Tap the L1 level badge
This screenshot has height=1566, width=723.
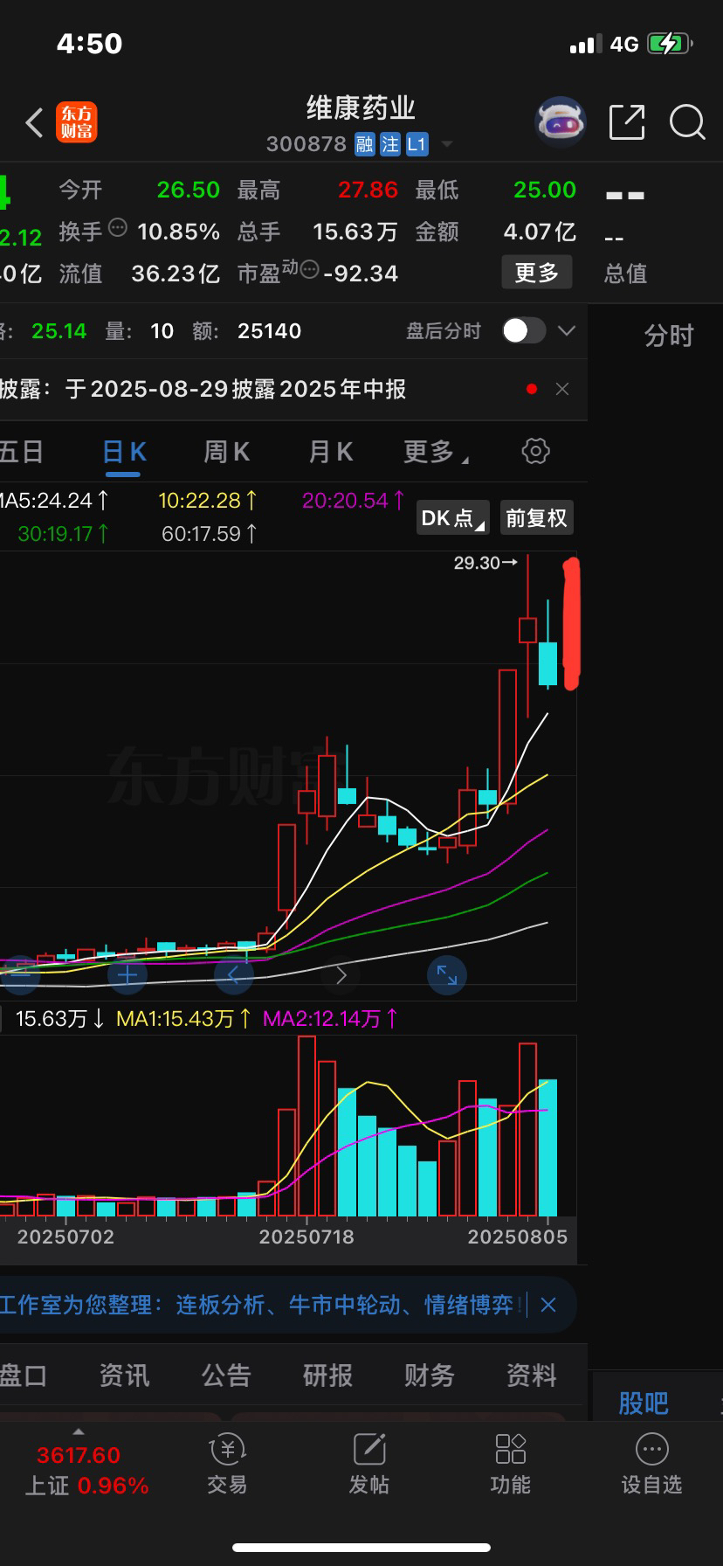(x=417, y=144)
